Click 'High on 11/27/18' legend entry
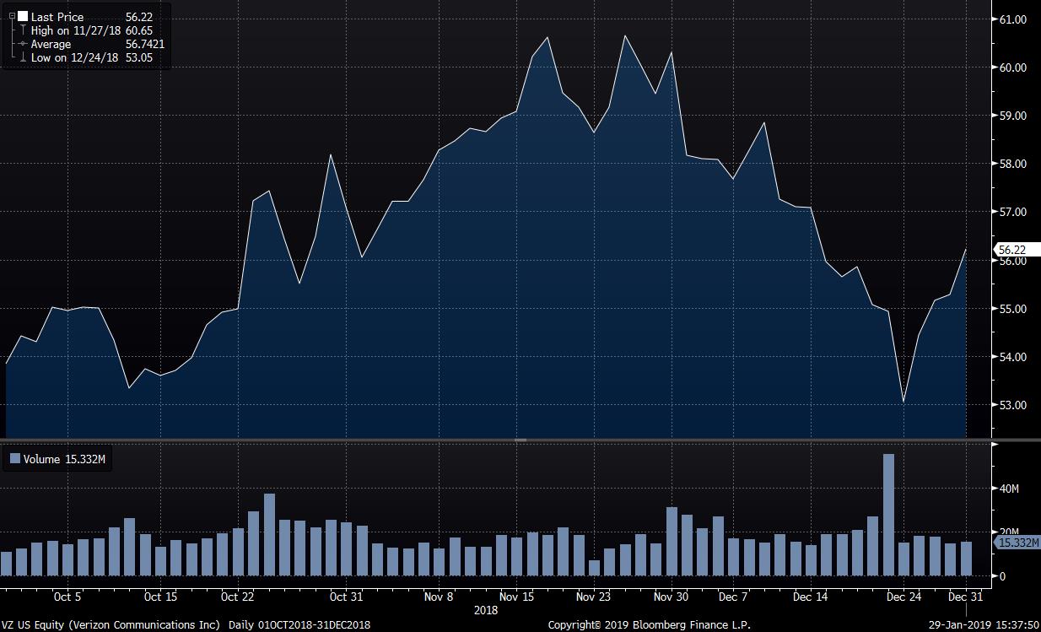The height and width of the screenshot is (632, 1041). pyautogui.click(x=74, y=30)
